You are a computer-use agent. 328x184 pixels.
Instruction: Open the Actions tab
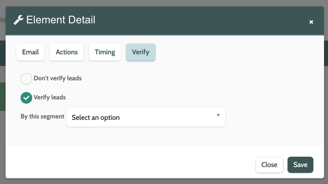click(x=67, y=52)
